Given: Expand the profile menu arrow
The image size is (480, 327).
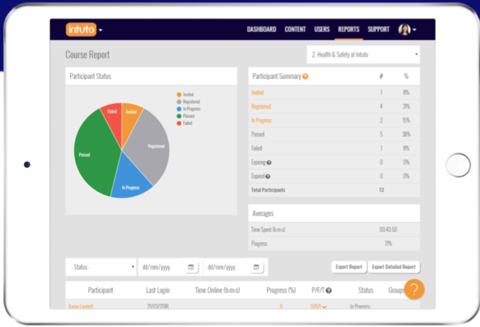Looking at the screenshot, I should [414, 30].
